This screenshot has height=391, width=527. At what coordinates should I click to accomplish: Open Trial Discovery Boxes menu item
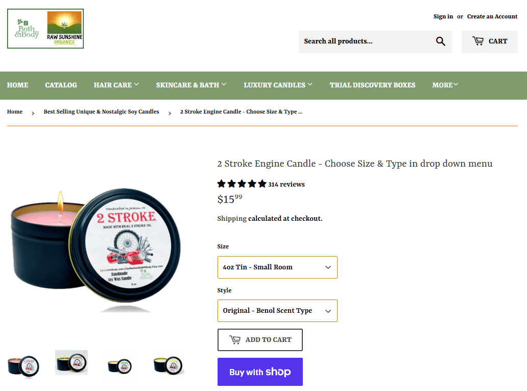coord(372,85)
